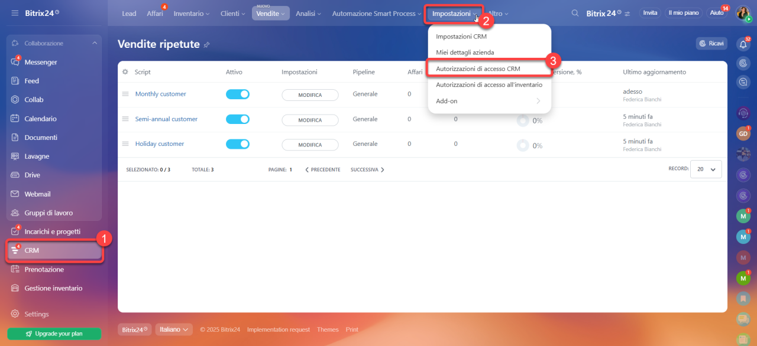The width and height of the screenshot is (757, 346).
Task: Change the Record count dropdown showing 20
Action: point(707,169)
